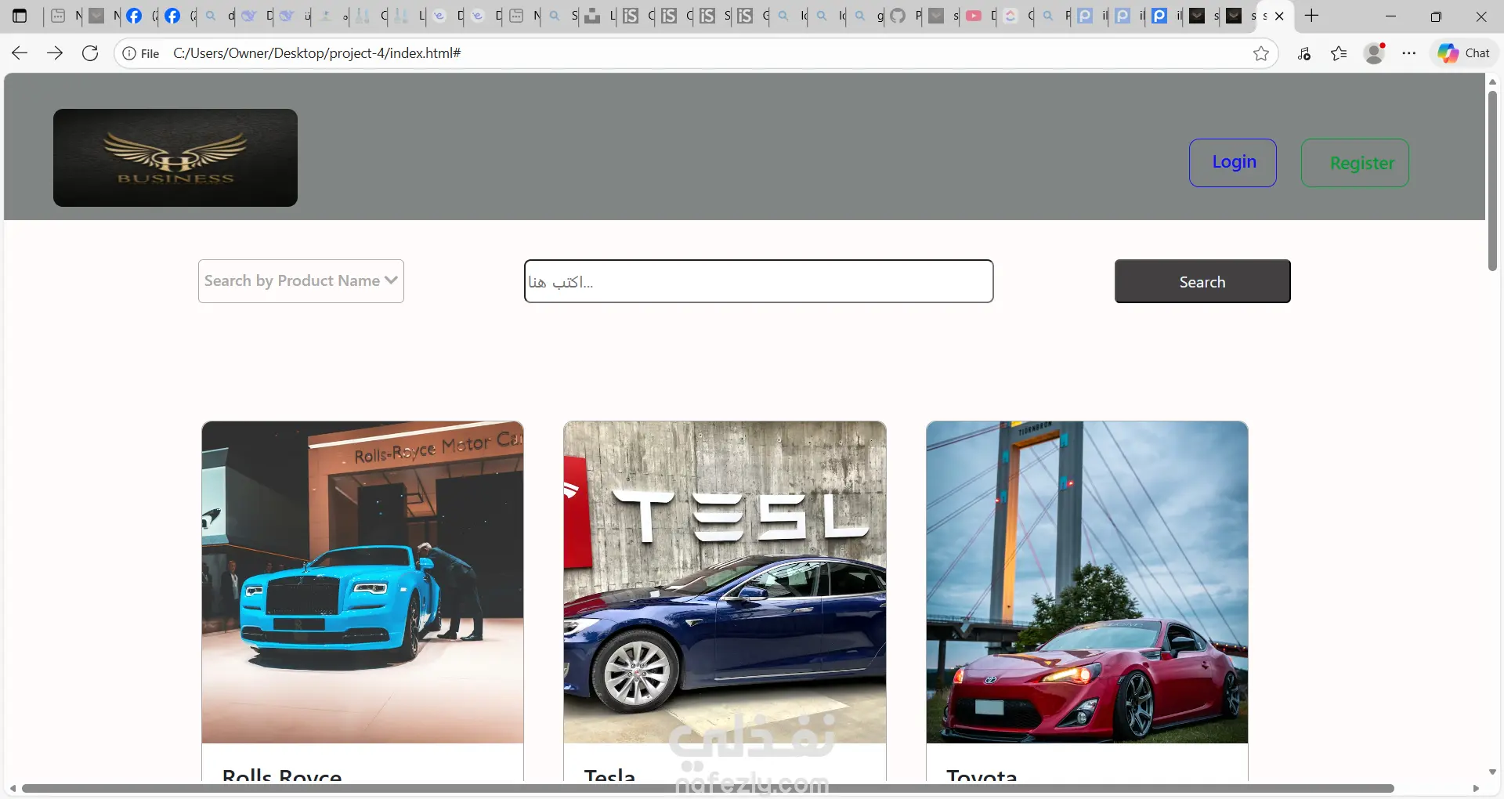Minimize the browser window

1391,16
